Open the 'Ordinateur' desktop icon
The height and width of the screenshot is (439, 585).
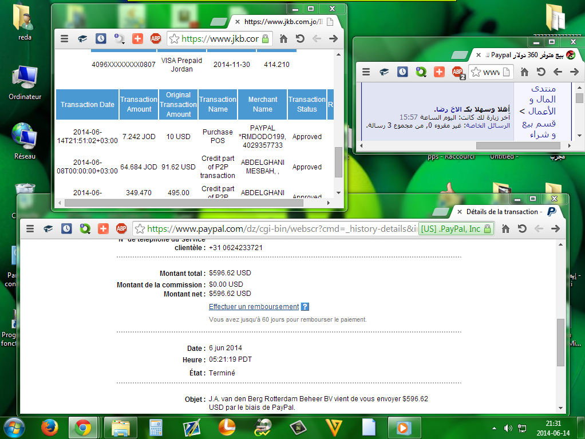[25, 83]
